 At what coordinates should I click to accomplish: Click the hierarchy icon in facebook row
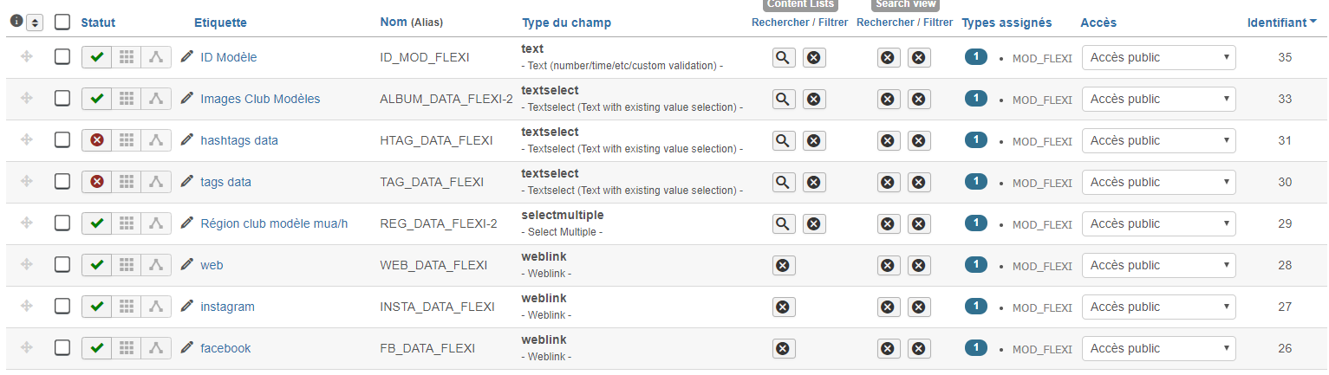click(156, 348)
